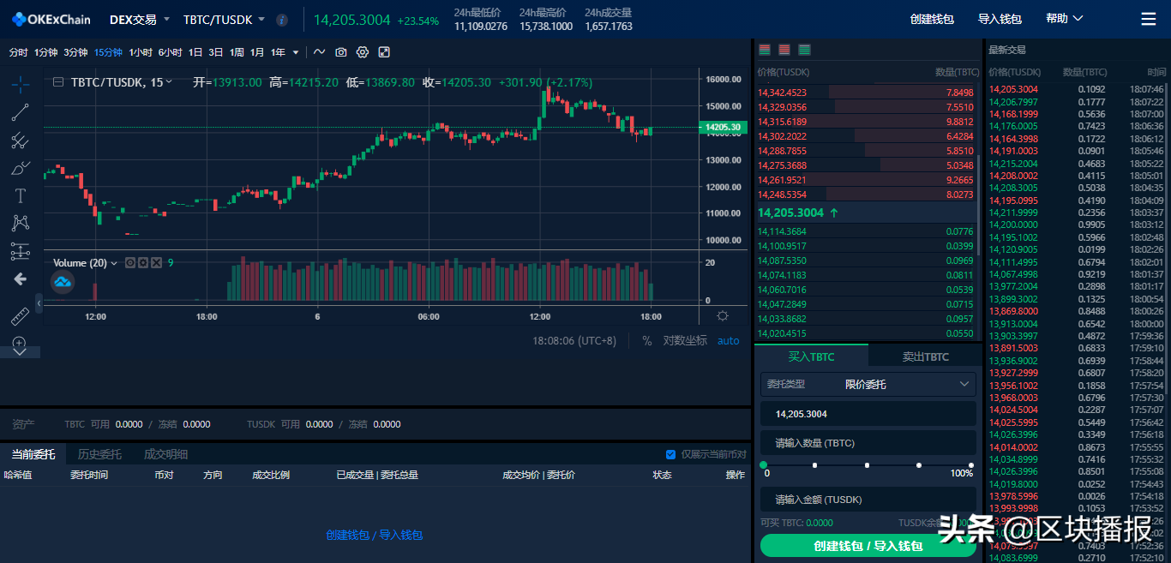Expand the TBTC/TUSDK, 15 legend chevron

click(x=168, y=81)
